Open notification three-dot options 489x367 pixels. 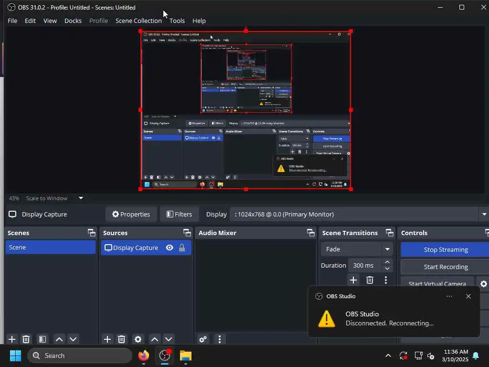[x=449, y=296]
